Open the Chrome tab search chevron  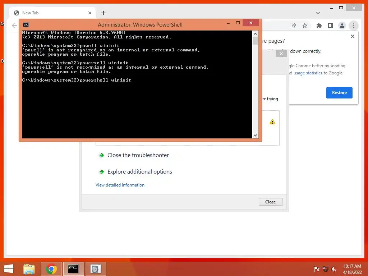coord(318,13)
